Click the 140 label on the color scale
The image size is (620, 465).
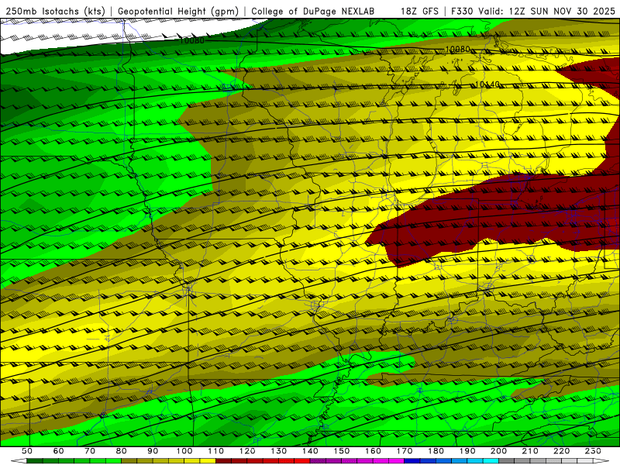click(x=310, y=451)
